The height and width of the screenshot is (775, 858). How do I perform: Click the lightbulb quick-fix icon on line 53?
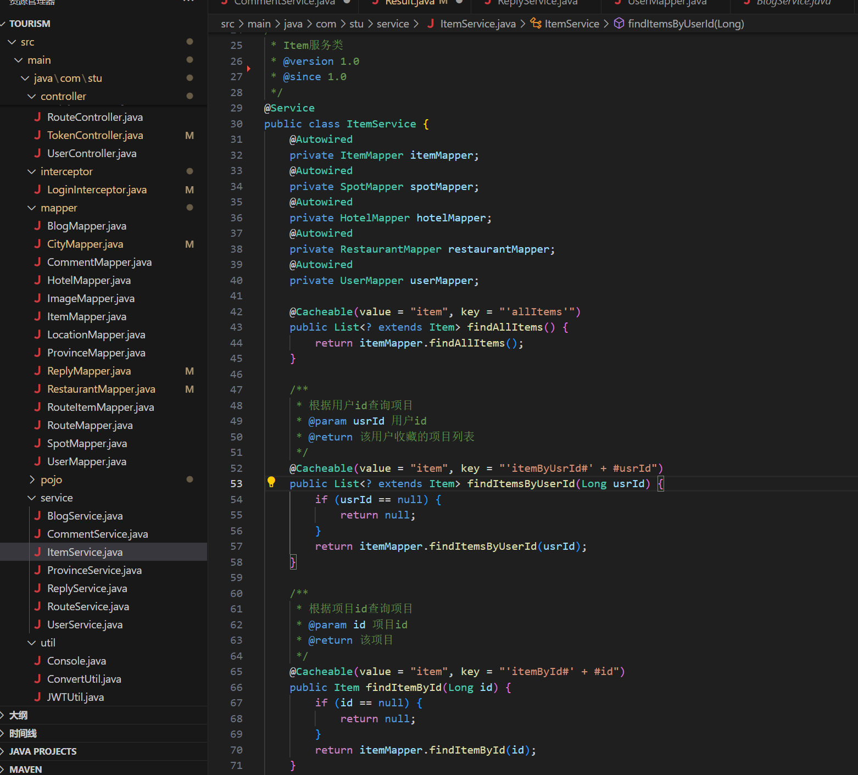(271, 482)
